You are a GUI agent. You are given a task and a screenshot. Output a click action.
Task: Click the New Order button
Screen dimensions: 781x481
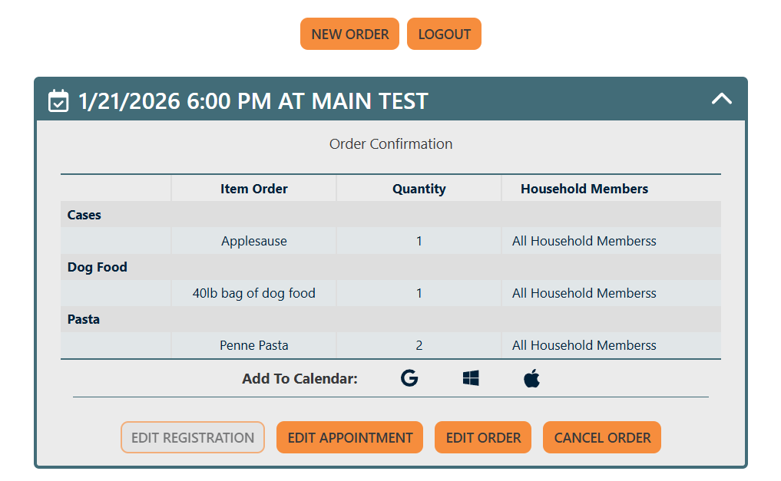point(349,34)
